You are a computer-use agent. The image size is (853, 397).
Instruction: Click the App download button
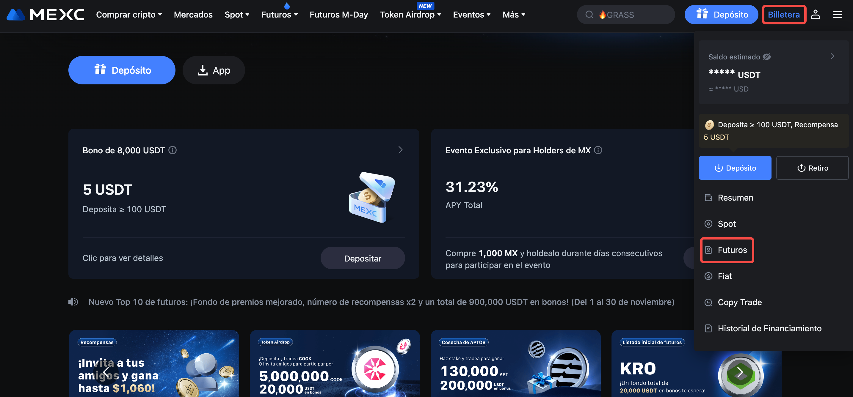pos(214,70)
